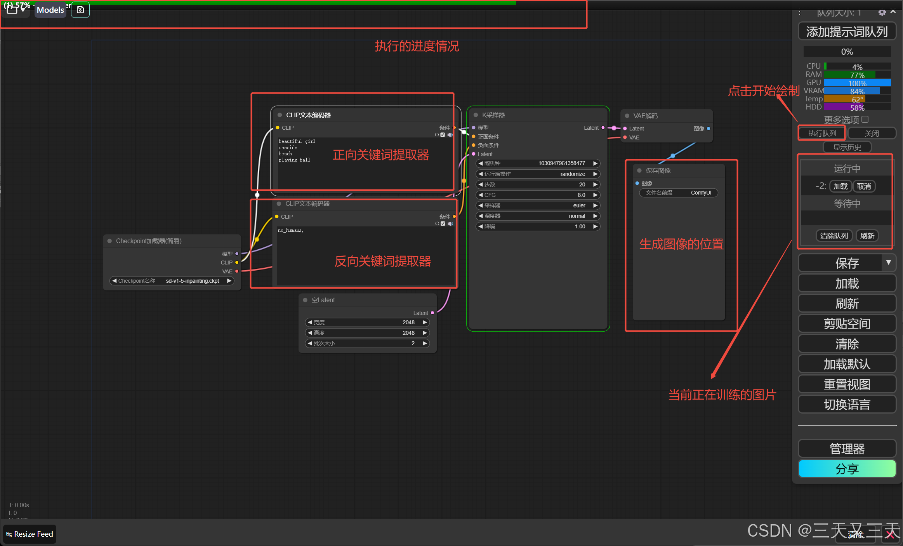
Task: Collapse the 保存图像 node via title dot
Action: [639, 170]
